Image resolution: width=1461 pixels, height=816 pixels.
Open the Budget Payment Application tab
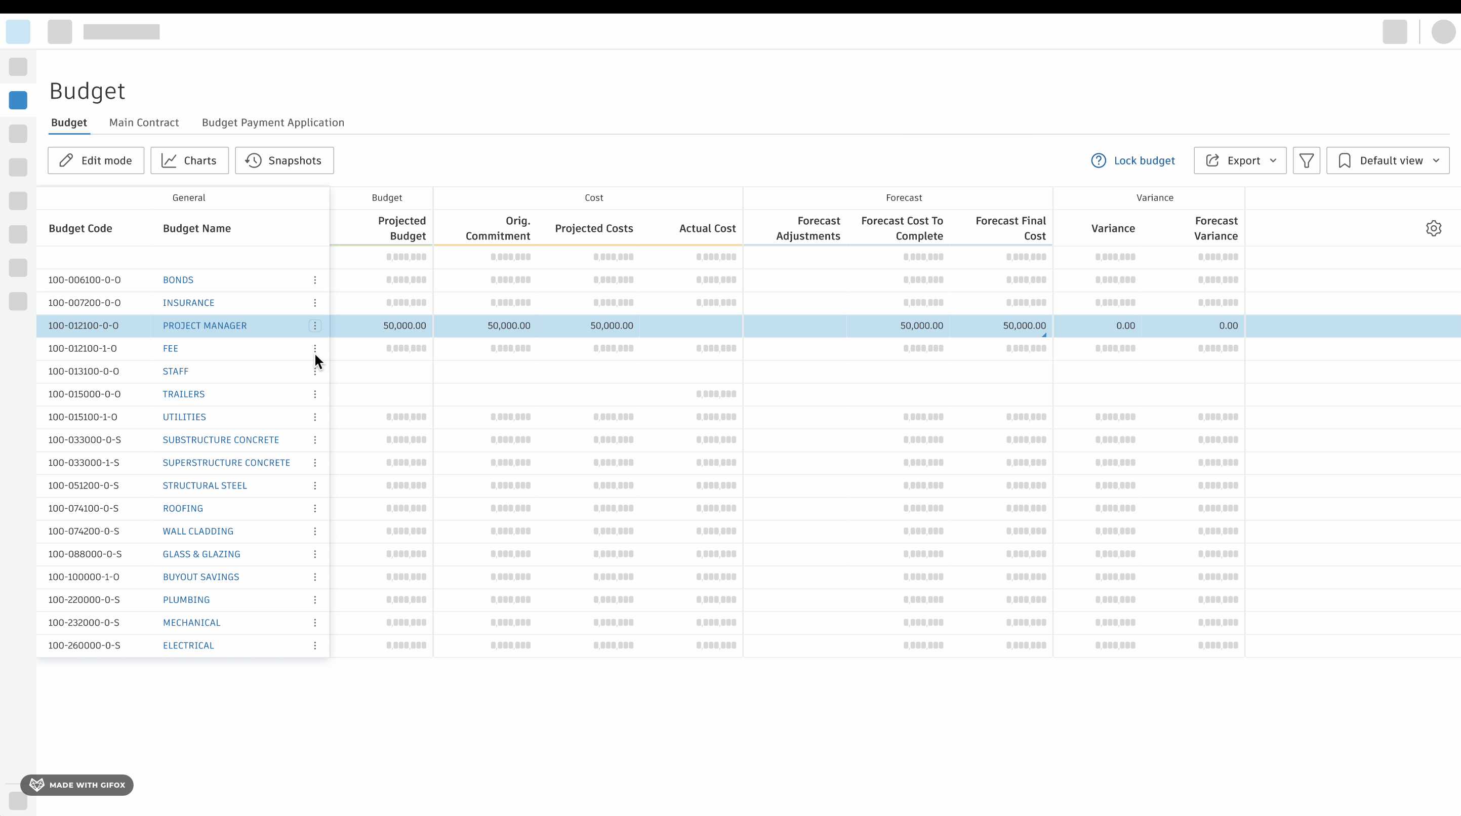(273, 123)
